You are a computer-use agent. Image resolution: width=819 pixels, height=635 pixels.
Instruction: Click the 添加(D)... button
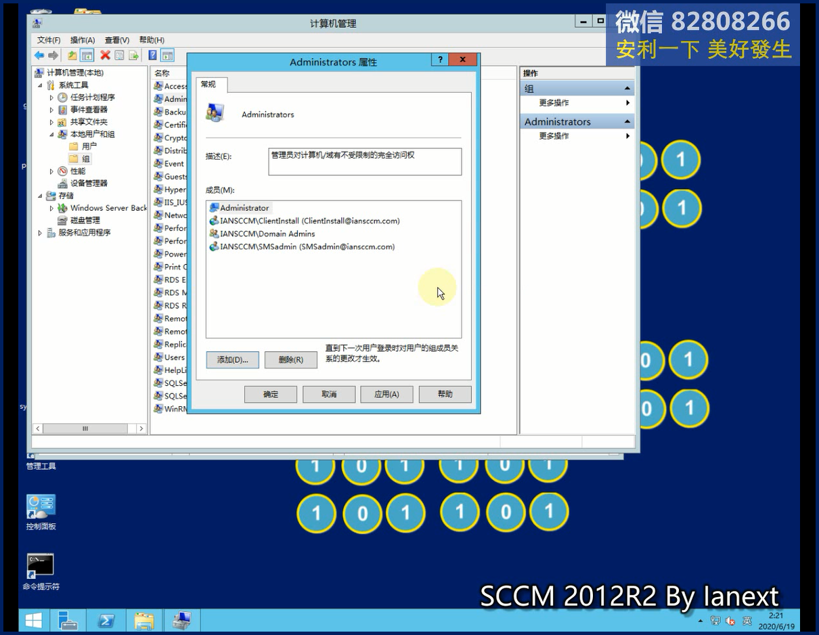click(232, 359)
